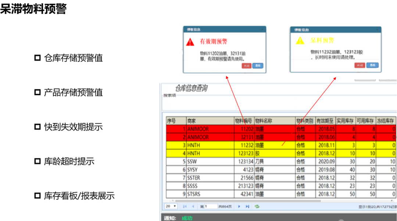Screen dimensions: 397x221
Task: Close the 有效期预警 popup with its X
Action: click(x=262, y=30)
